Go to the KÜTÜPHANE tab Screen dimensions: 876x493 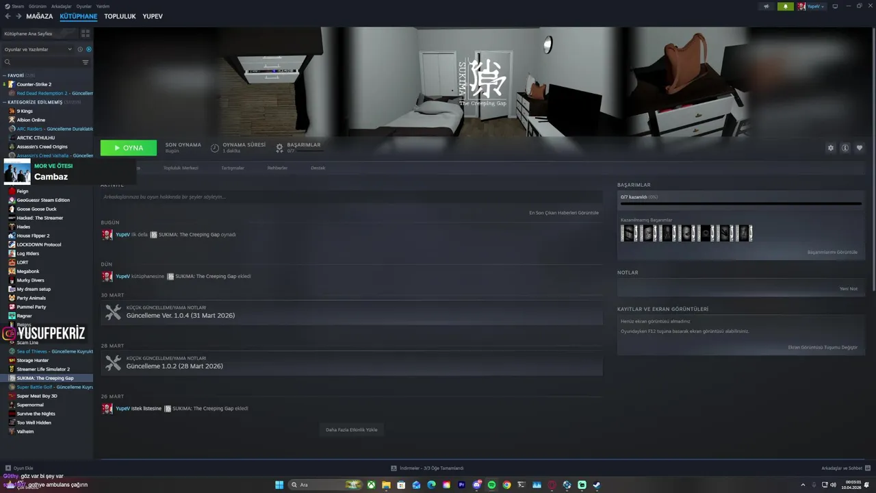point(78,16)
